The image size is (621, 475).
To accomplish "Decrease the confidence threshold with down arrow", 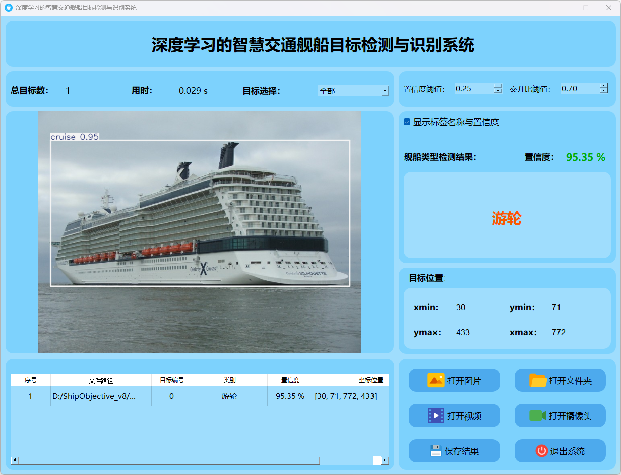I will (x=498, y=91).
